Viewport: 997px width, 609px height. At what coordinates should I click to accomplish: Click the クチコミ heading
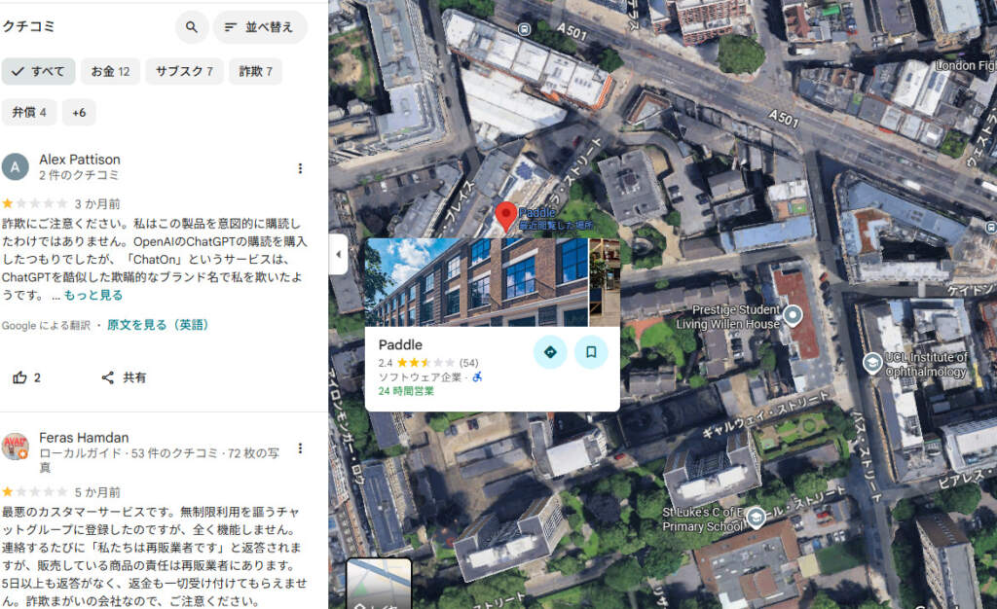click(x=28, y=26)
